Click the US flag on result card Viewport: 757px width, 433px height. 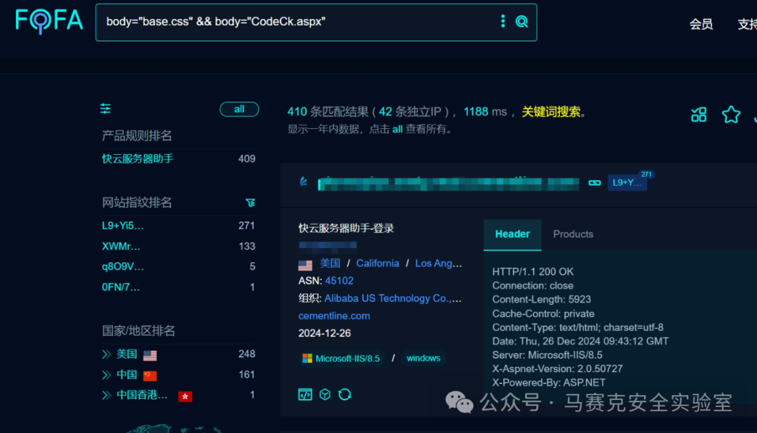[x=305, y=265]
